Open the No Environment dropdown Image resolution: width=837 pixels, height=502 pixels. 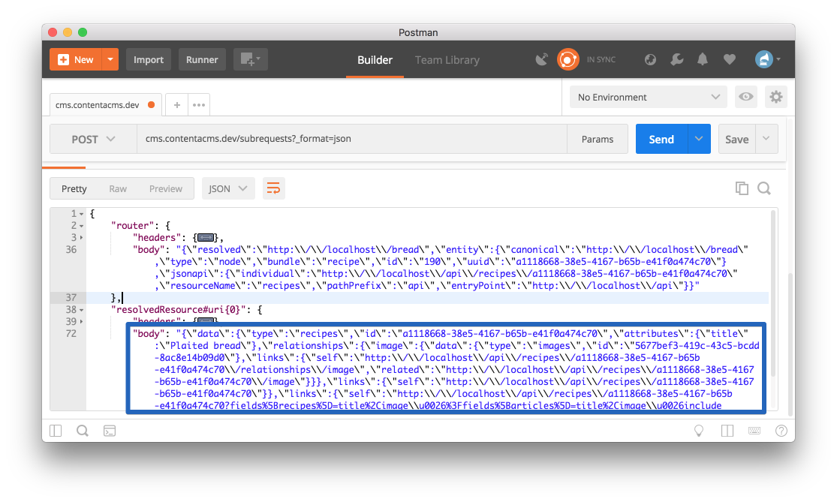[648, 97]
